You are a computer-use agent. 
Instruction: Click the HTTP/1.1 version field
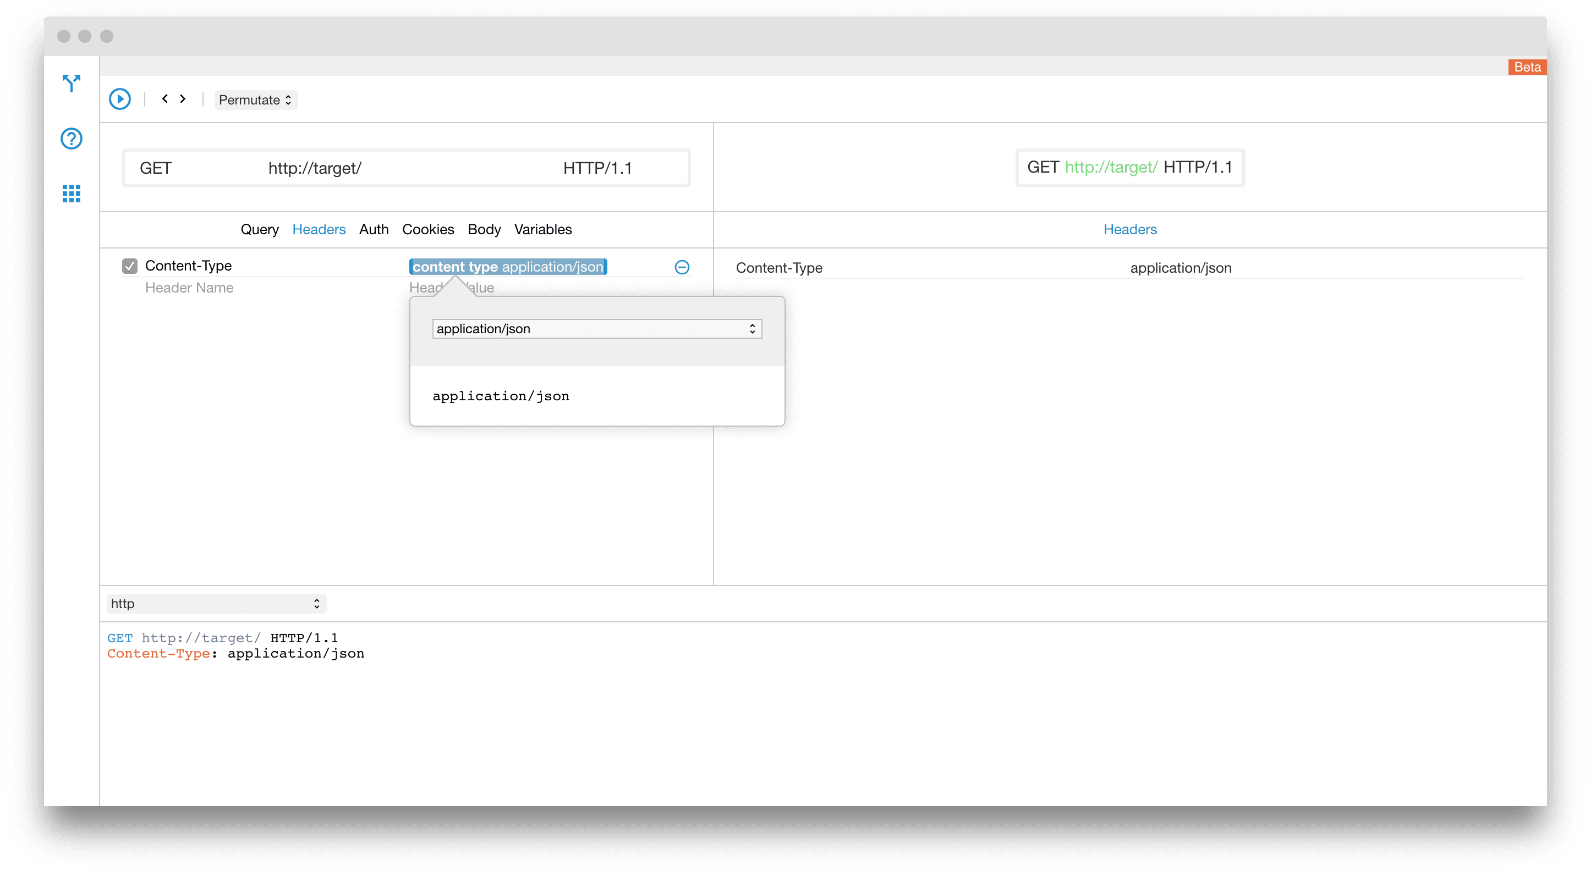point(597,168)
